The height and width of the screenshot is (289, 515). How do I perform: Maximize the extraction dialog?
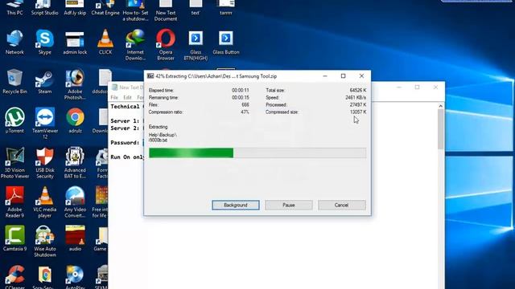pyautogui.click(x=344, y=76)
